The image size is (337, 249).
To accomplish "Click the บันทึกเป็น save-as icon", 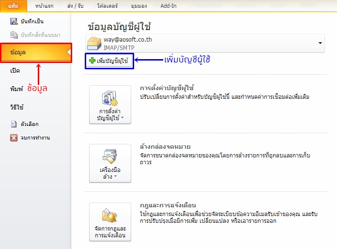I will 14,21.
